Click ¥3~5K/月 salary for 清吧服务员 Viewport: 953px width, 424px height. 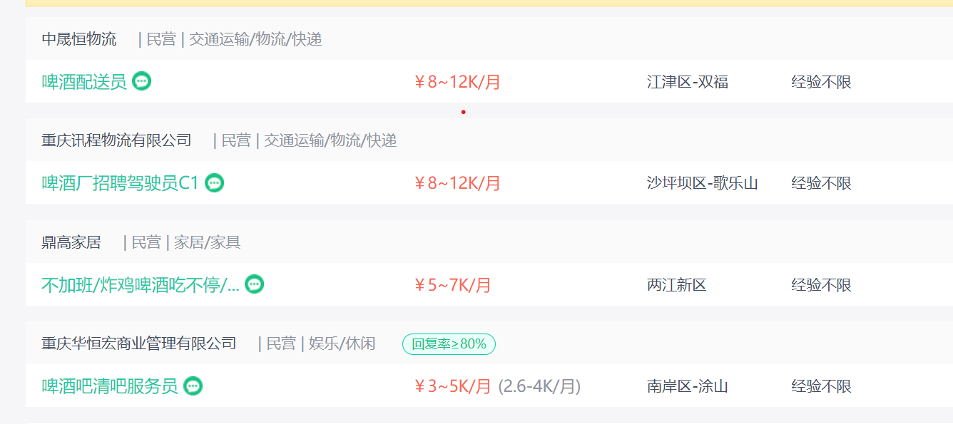point(452,386)
